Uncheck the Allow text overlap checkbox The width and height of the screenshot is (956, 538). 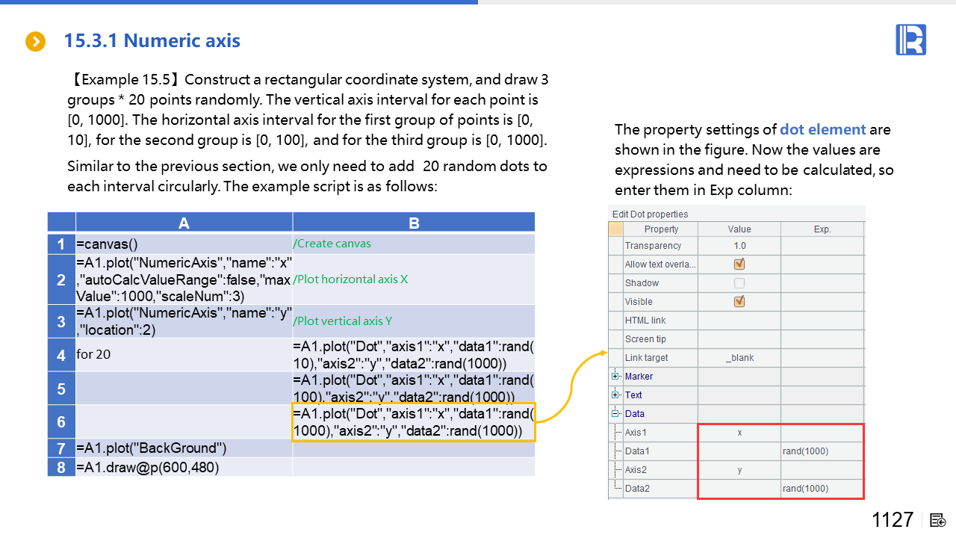pyautogui.click(x=739, y=265)
